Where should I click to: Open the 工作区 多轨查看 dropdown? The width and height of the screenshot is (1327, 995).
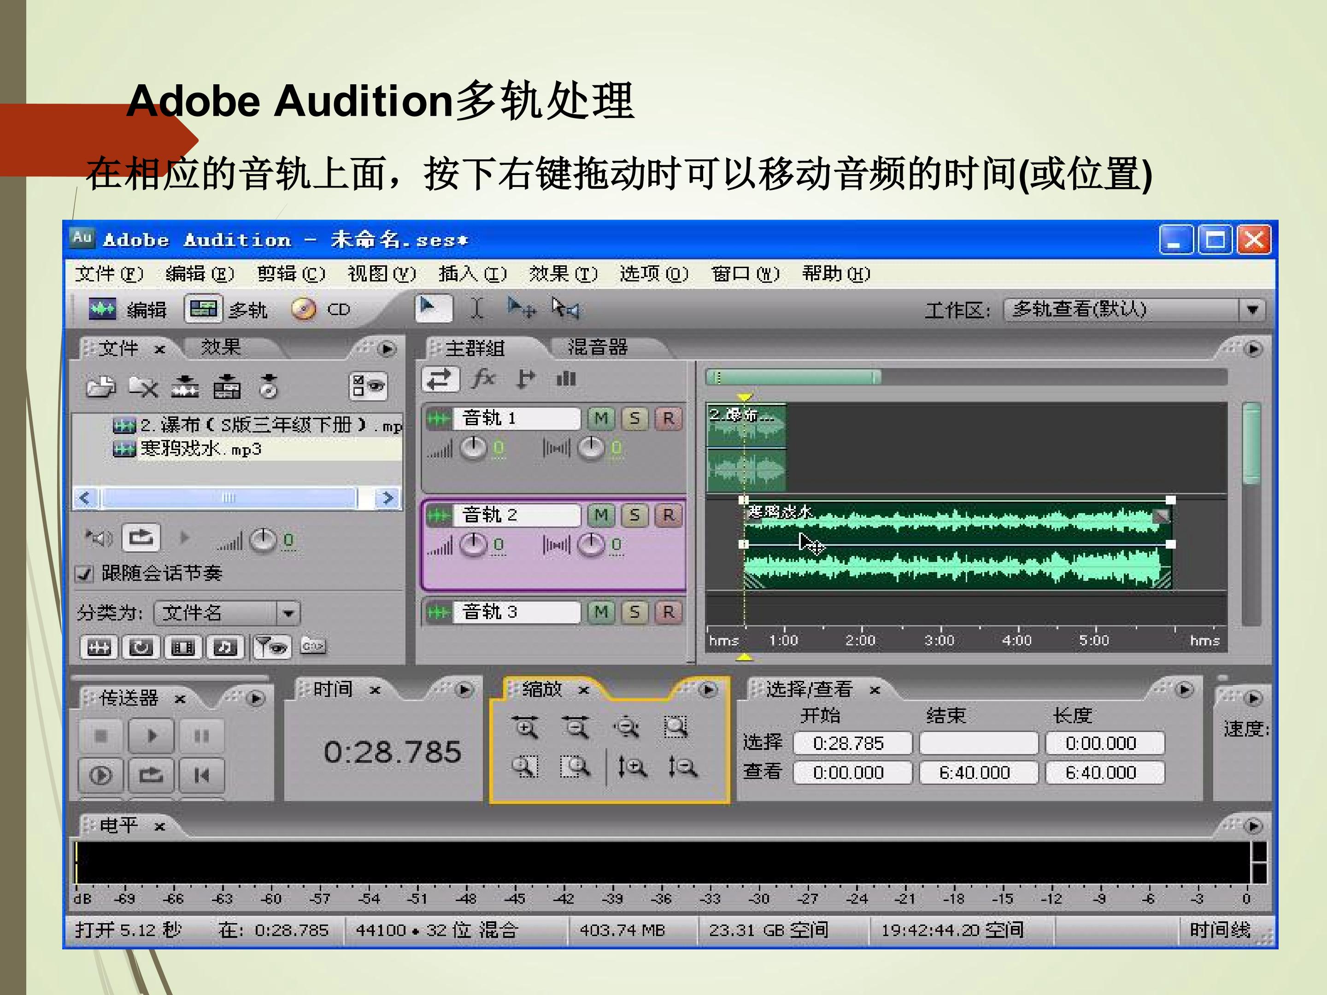(1253, 310)
